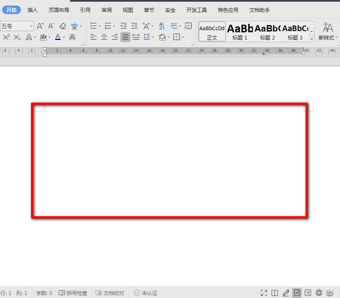Switch to reading layout view
340x298 pixels.
pos(275,293)
